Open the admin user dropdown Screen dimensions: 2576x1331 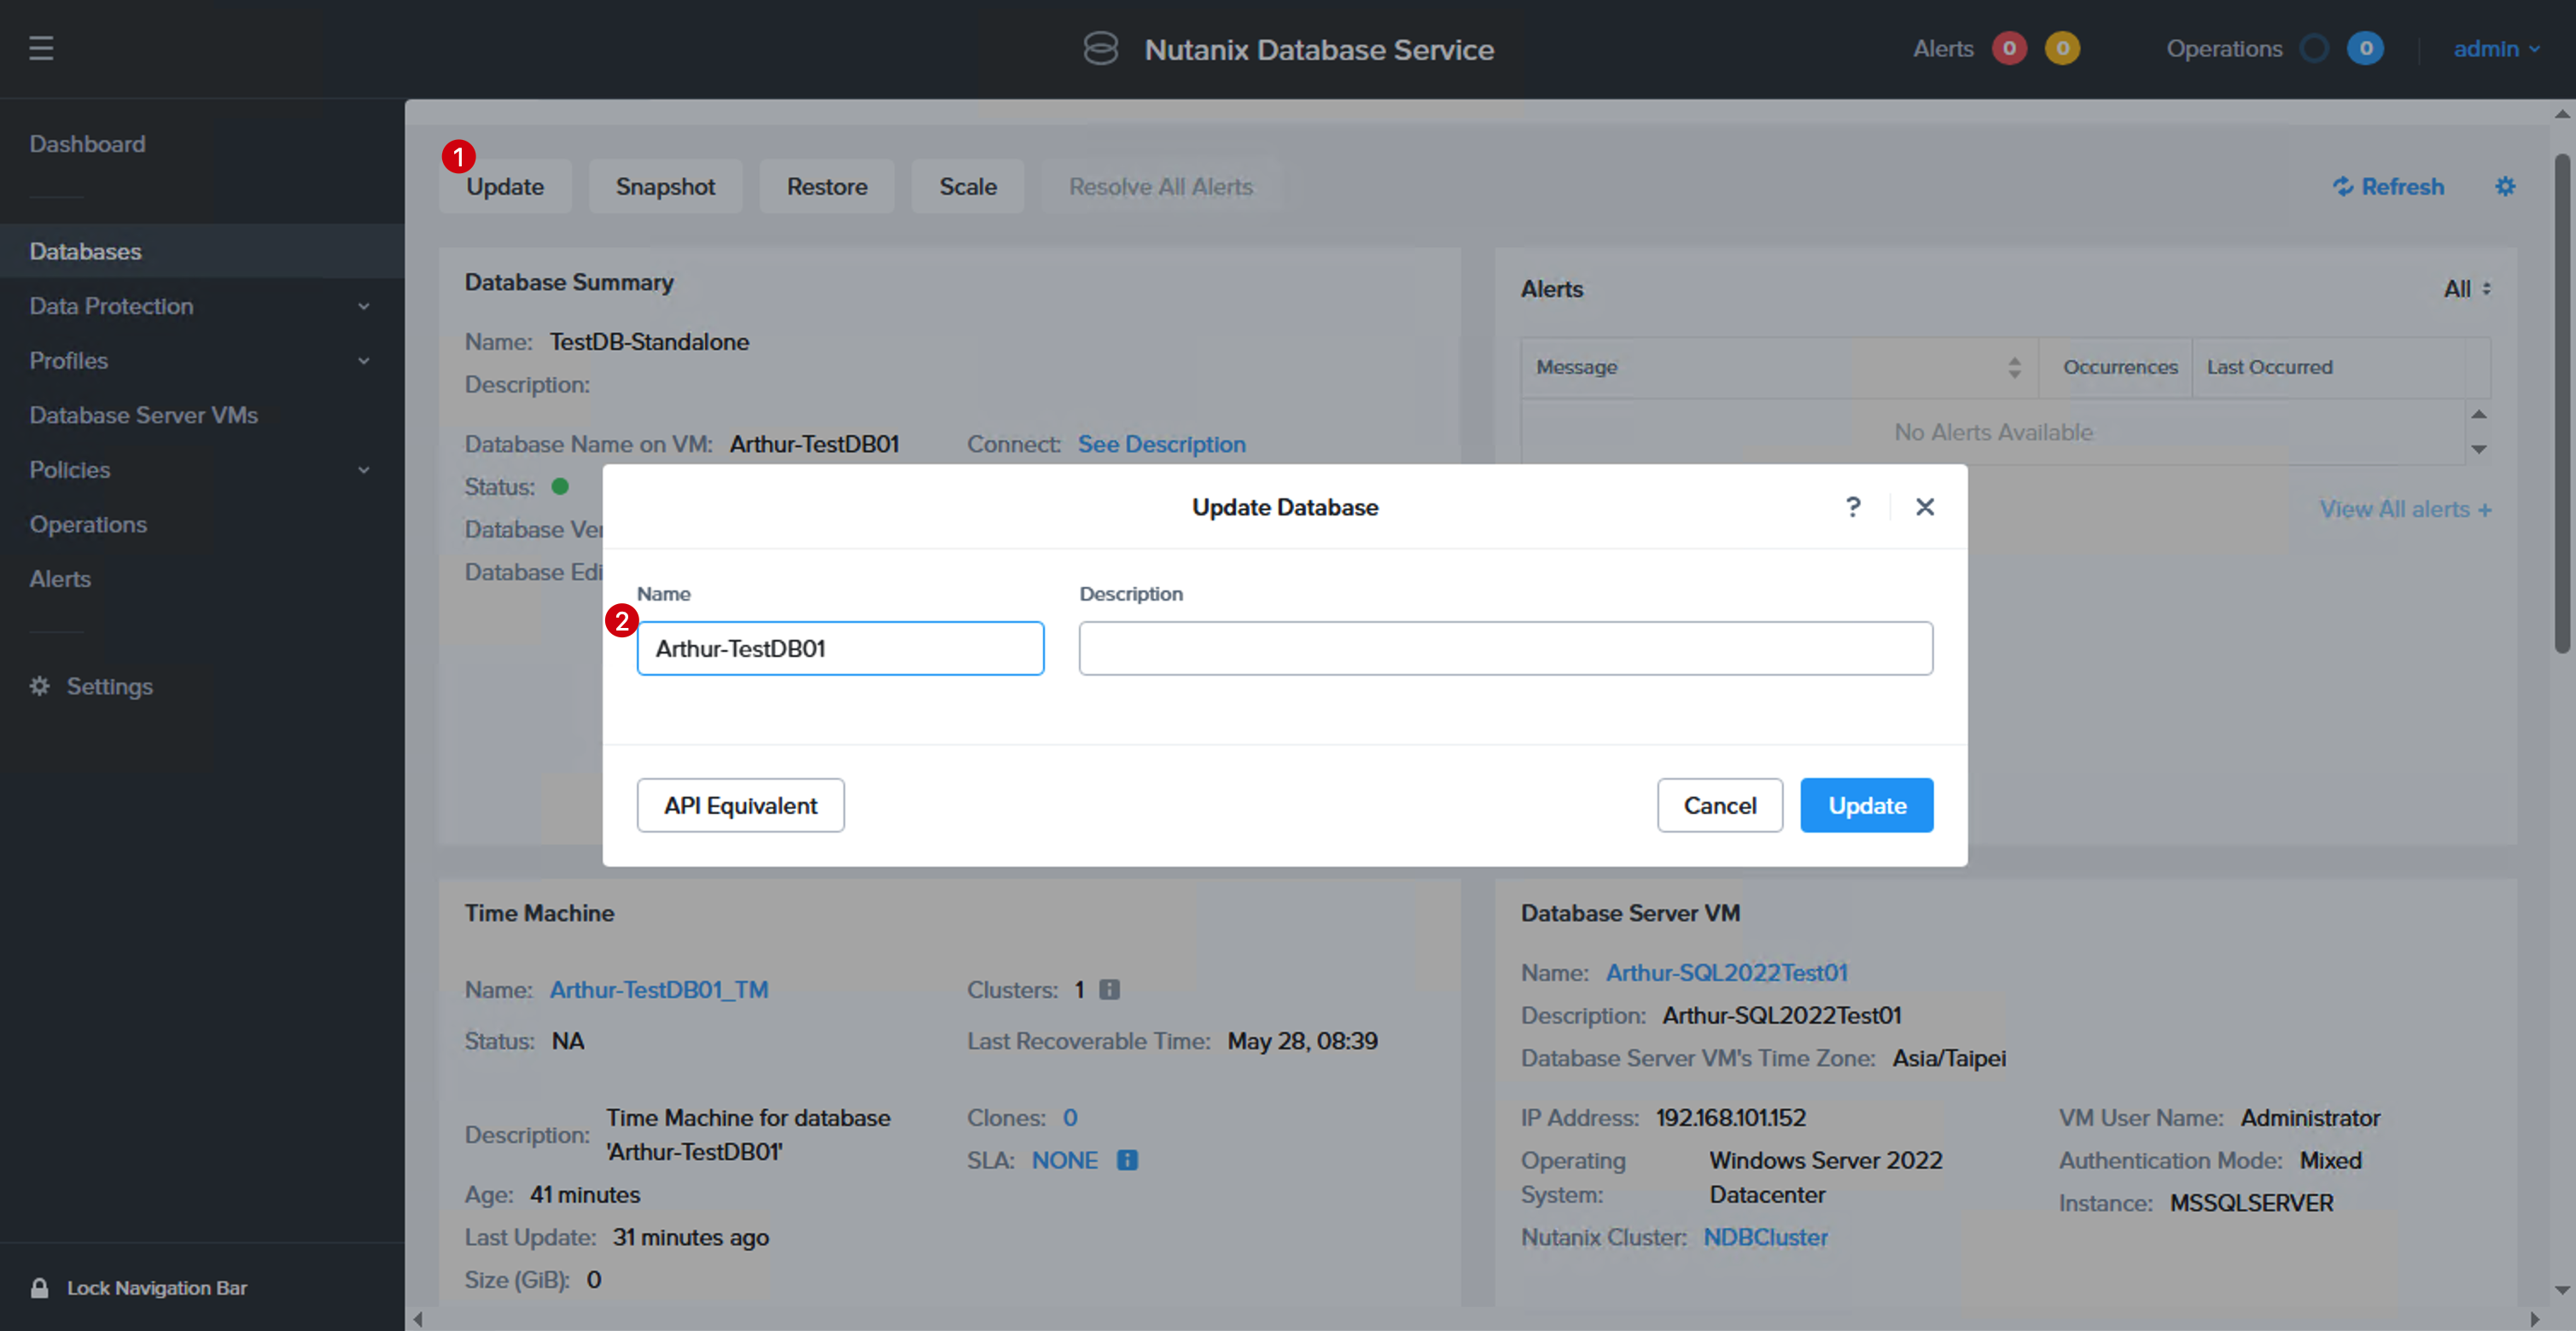(2496, 48)
